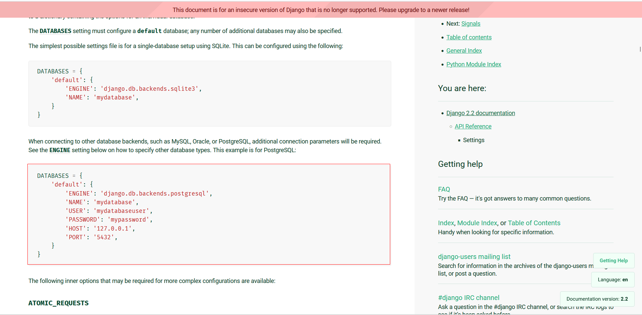This screenshot has width=642, height=315.
Task: Open the Module Index help link
Action: (x=477, y=223)
